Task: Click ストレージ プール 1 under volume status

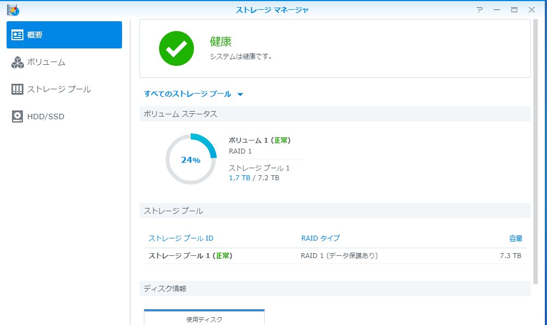Action: [259, 168]
